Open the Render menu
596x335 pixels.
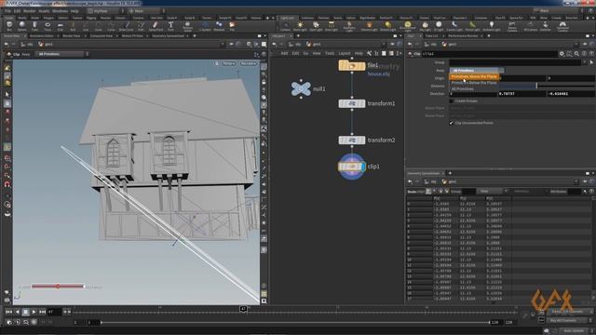tap(29, 11)
